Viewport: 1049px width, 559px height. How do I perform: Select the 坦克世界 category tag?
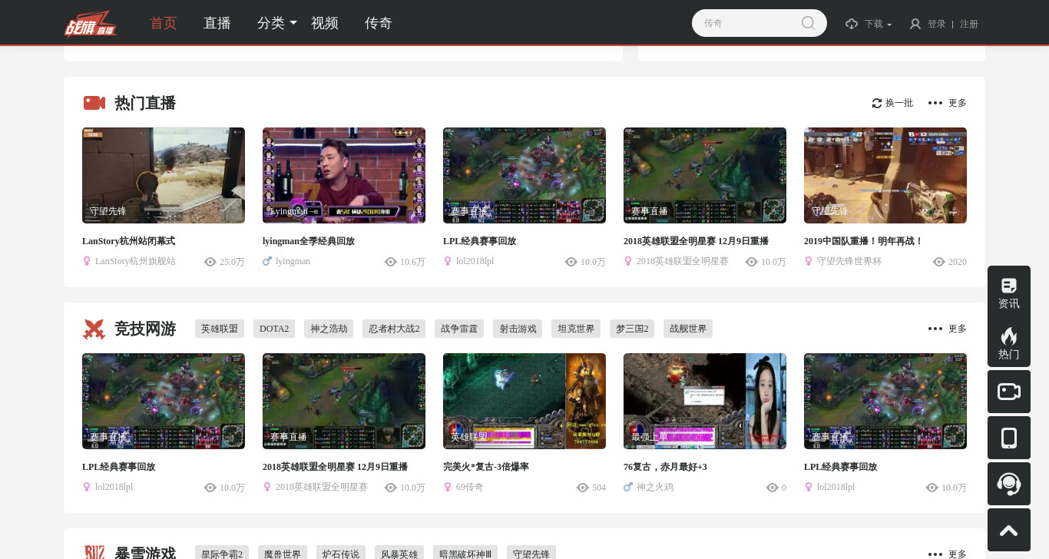click(576, 329)
